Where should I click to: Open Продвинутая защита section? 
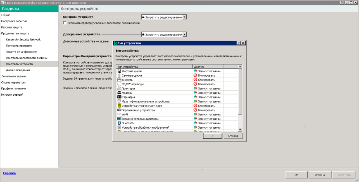[15, 34]
